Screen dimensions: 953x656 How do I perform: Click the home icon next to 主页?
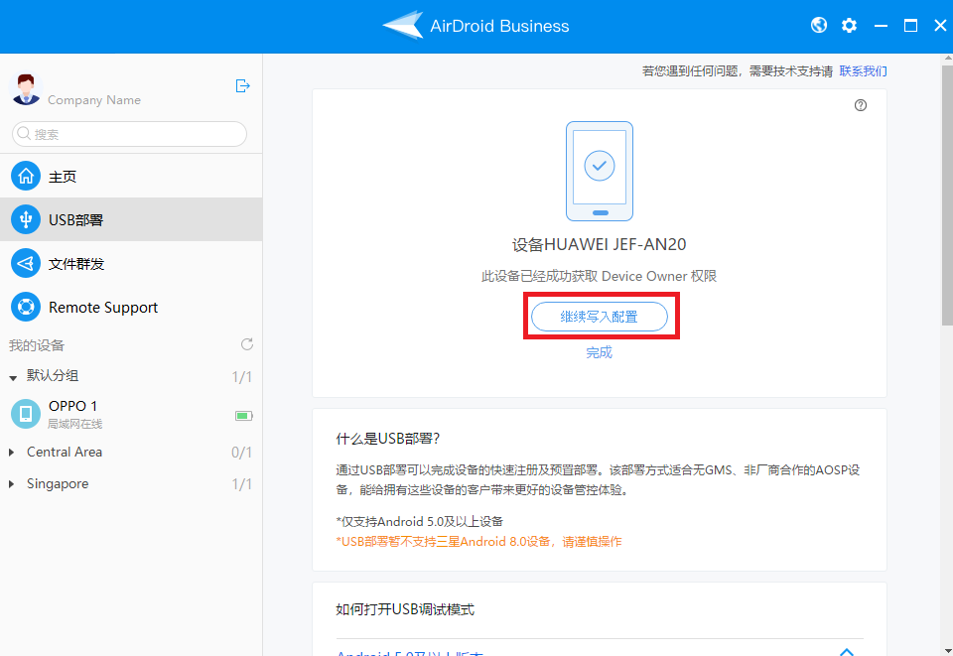26,176
